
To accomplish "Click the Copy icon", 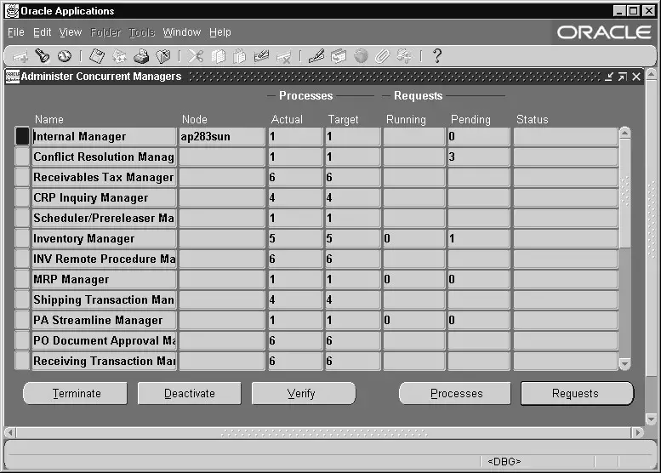I will 218,56.
